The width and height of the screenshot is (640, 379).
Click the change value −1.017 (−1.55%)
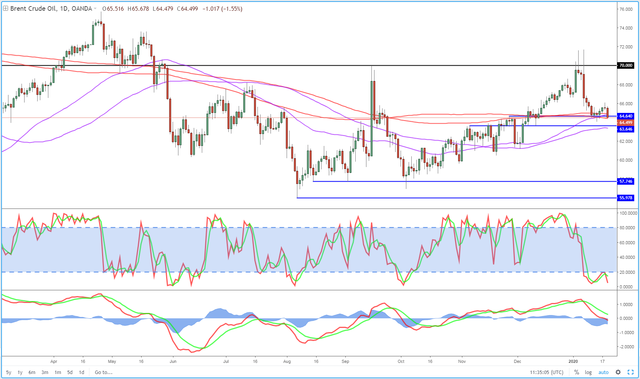pos(223,9)
